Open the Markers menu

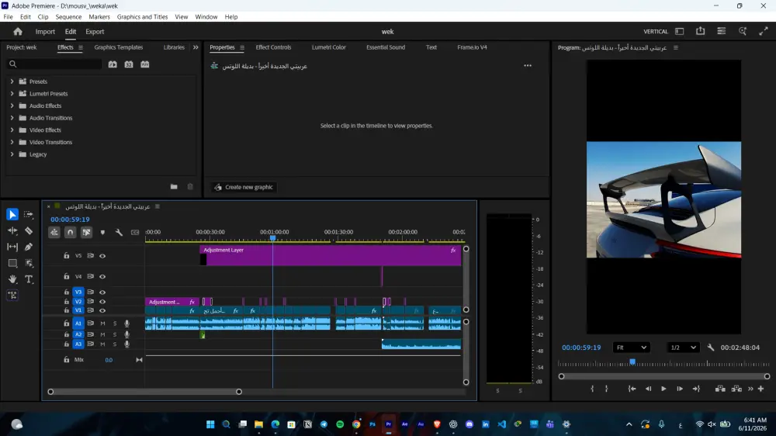(99, 17)
